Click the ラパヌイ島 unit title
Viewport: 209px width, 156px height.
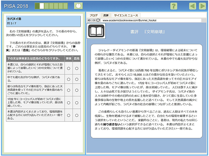[x=14, y=19]
